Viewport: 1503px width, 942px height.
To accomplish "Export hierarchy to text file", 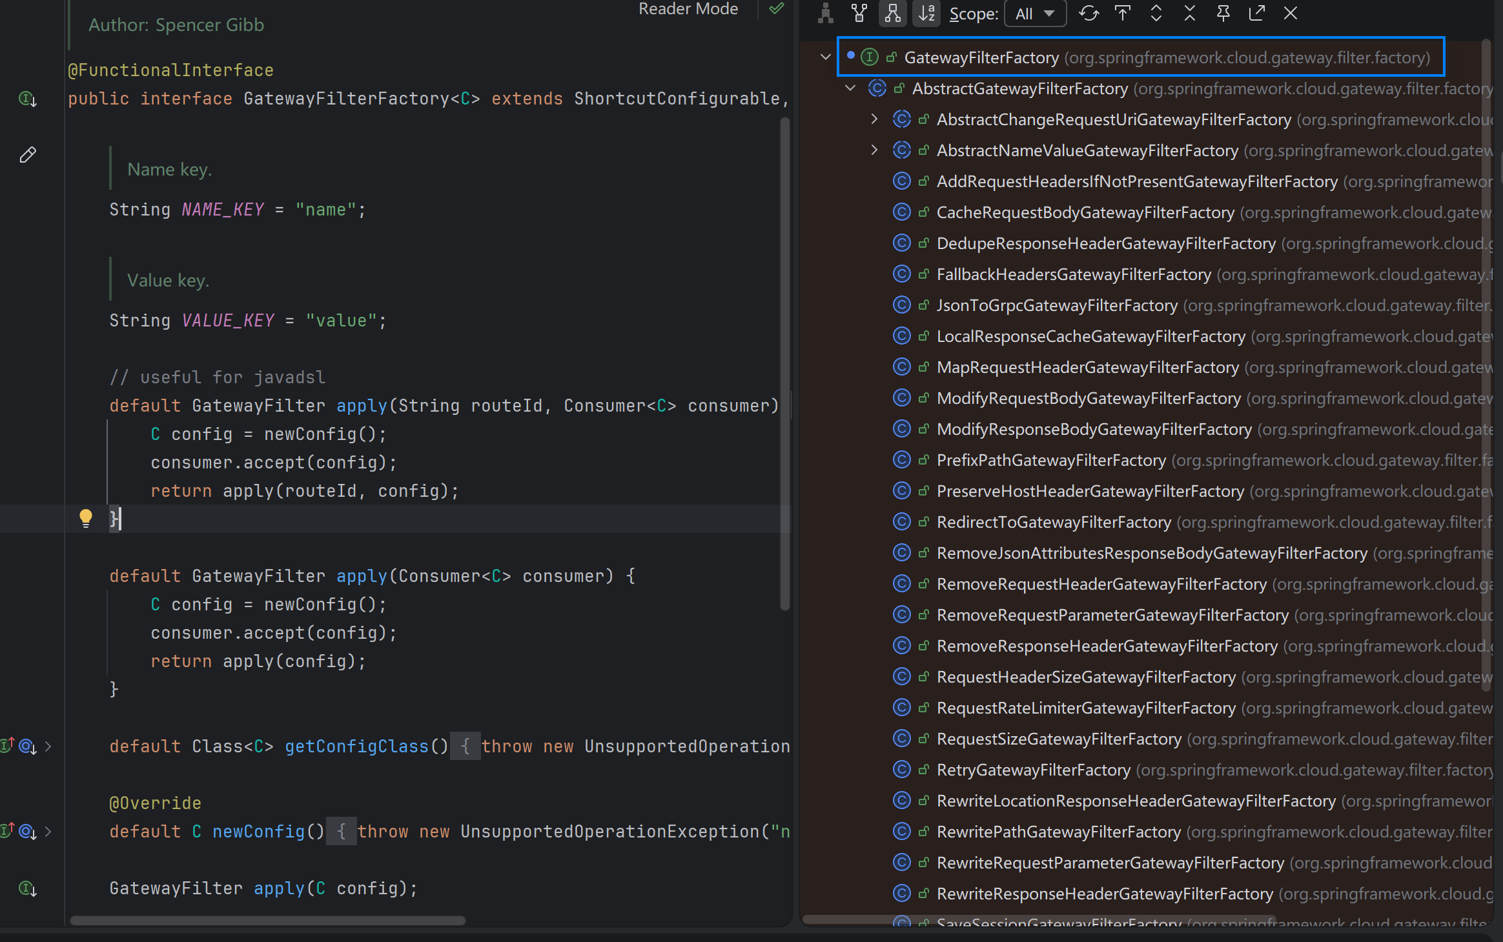I will click(x=1256, y=14).
